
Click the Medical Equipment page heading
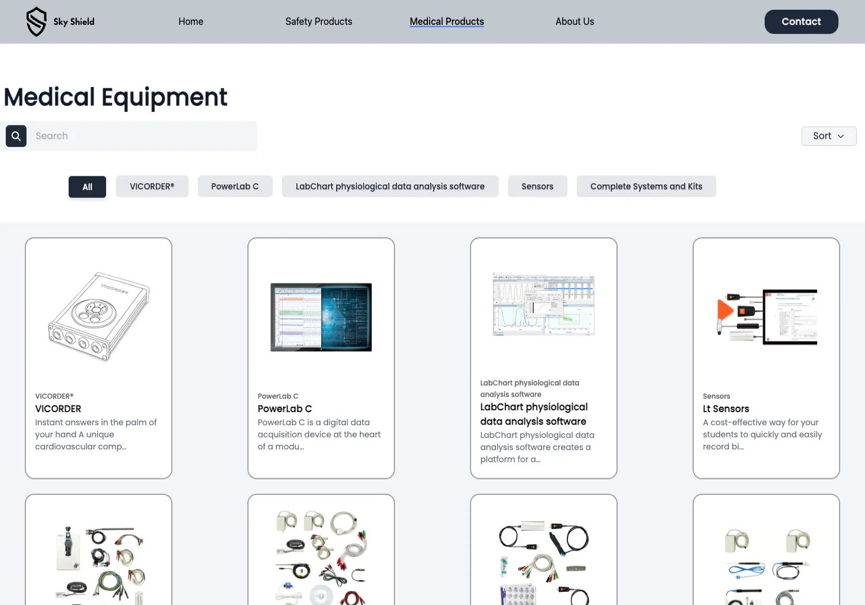click(115, 97)
